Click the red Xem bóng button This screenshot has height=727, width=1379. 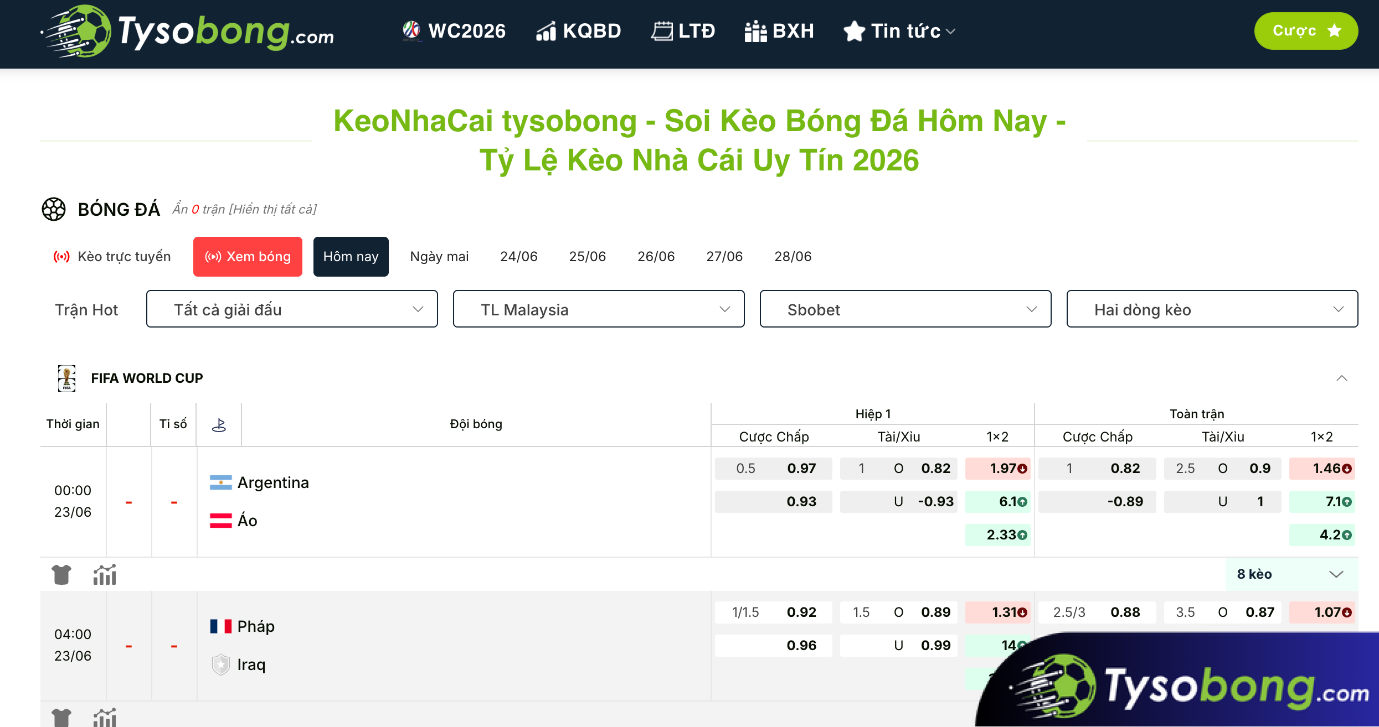(248, 256)
